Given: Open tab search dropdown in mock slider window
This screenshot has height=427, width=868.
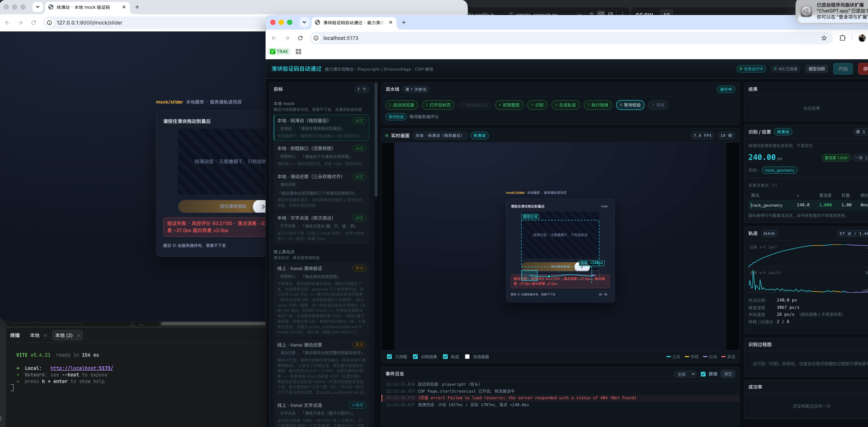Looking at the screenshot, I should coord(37,7).
